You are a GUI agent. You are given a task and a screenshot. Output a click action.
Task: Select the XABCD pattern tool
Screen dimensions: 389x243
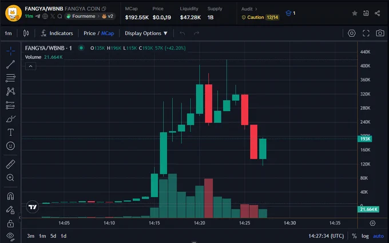click(11, 92)
